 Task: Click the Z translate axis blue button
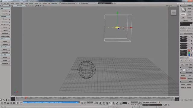click(x=189, y=55)
